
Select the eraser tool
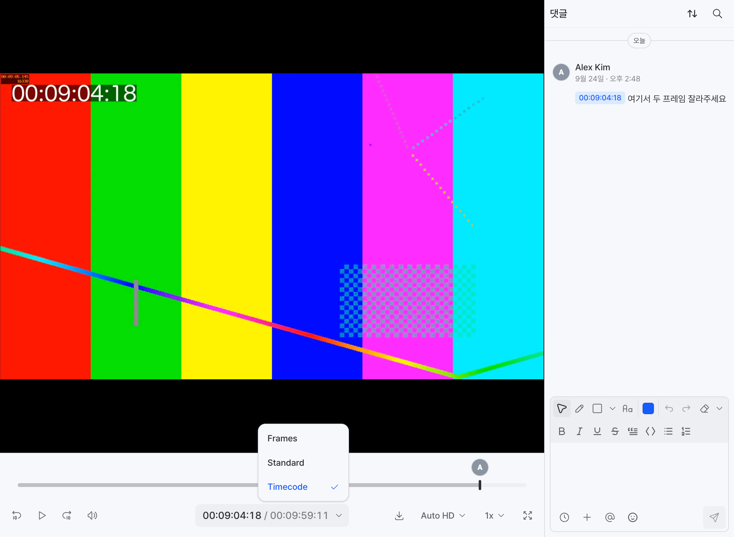point(704,408)
